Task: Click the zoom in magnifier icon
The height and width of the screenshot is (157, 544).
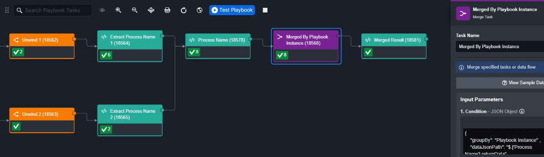Action: 118,10
